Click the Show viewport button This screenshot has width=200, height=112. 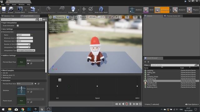pos(75,17)
